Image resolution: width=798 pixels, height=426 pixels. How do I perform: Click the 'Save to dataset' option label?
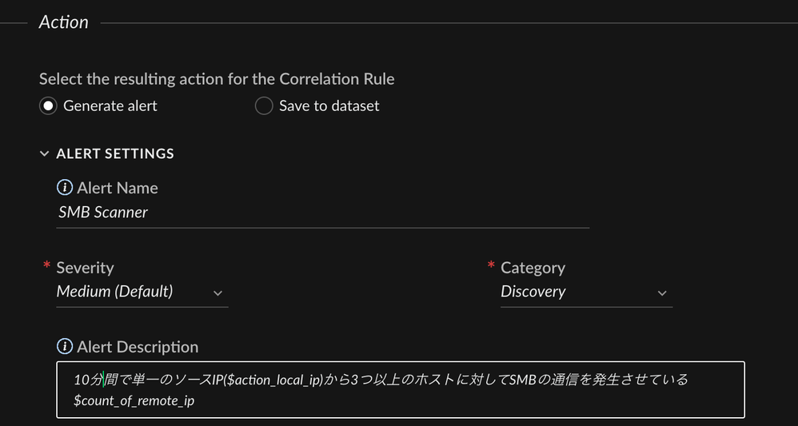329,106
